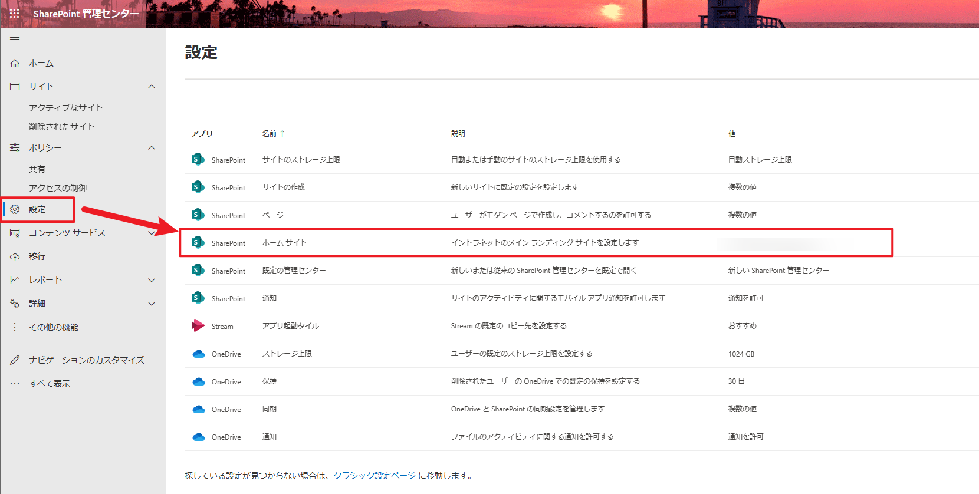Click the Policies sliders icon
The image size is (979, 494).
tap(15, 147)
